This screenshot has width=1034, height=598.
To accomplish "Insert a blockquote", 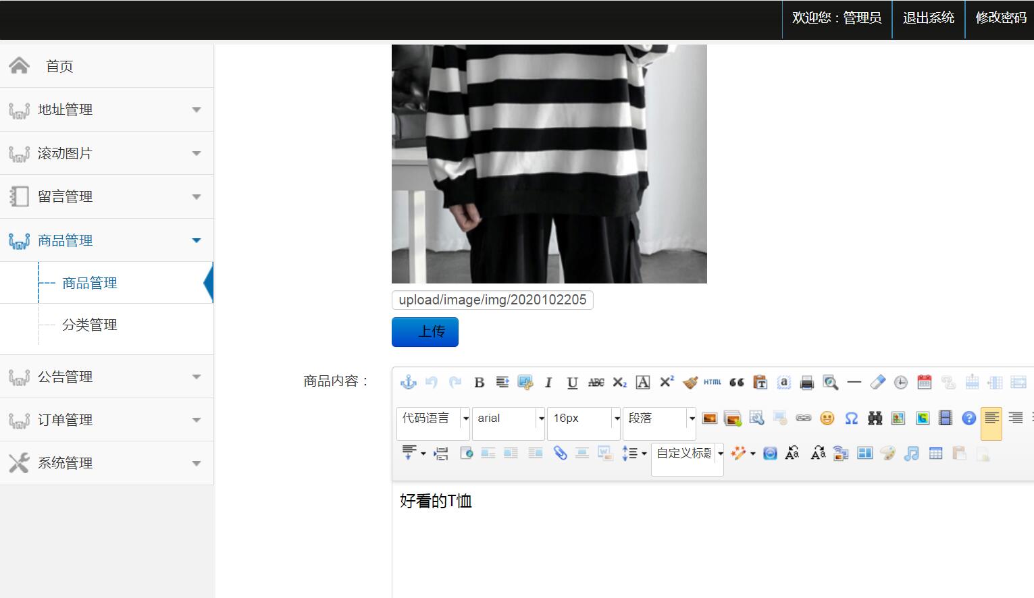I will [737, 382].
